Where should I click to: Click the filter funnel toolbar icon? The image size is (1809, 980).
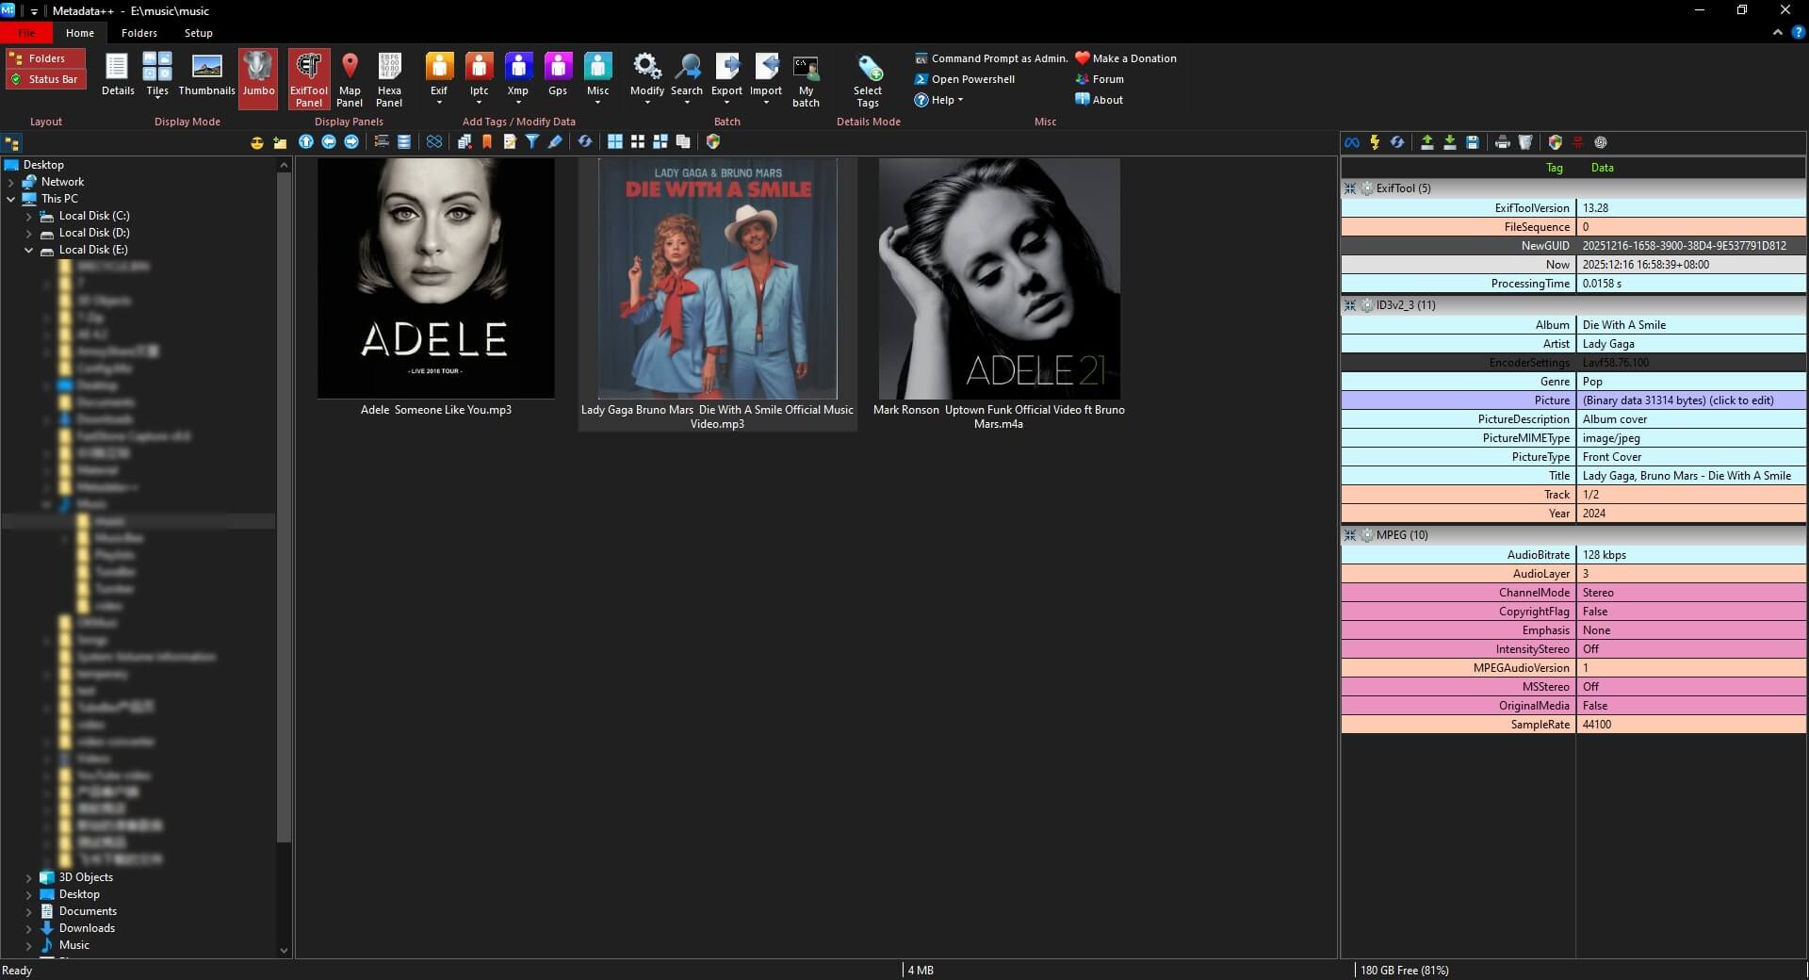coord(532,141)
